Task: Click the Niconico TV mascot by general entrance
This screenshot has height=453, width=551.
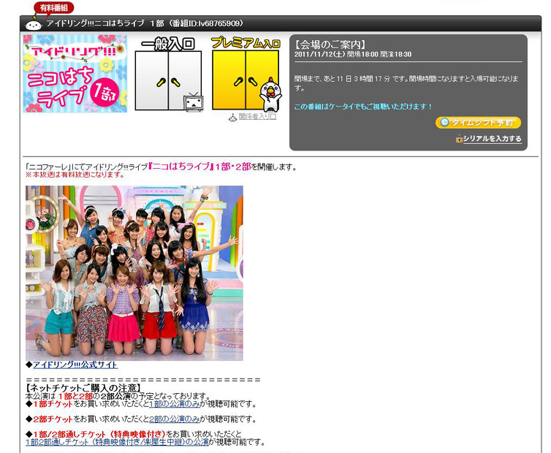Action: pos(193,102)
